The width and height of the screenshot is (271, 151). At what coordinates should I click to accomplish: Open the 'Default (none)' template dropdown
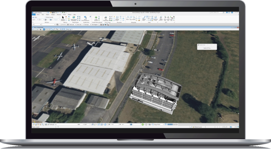(53, 17)
